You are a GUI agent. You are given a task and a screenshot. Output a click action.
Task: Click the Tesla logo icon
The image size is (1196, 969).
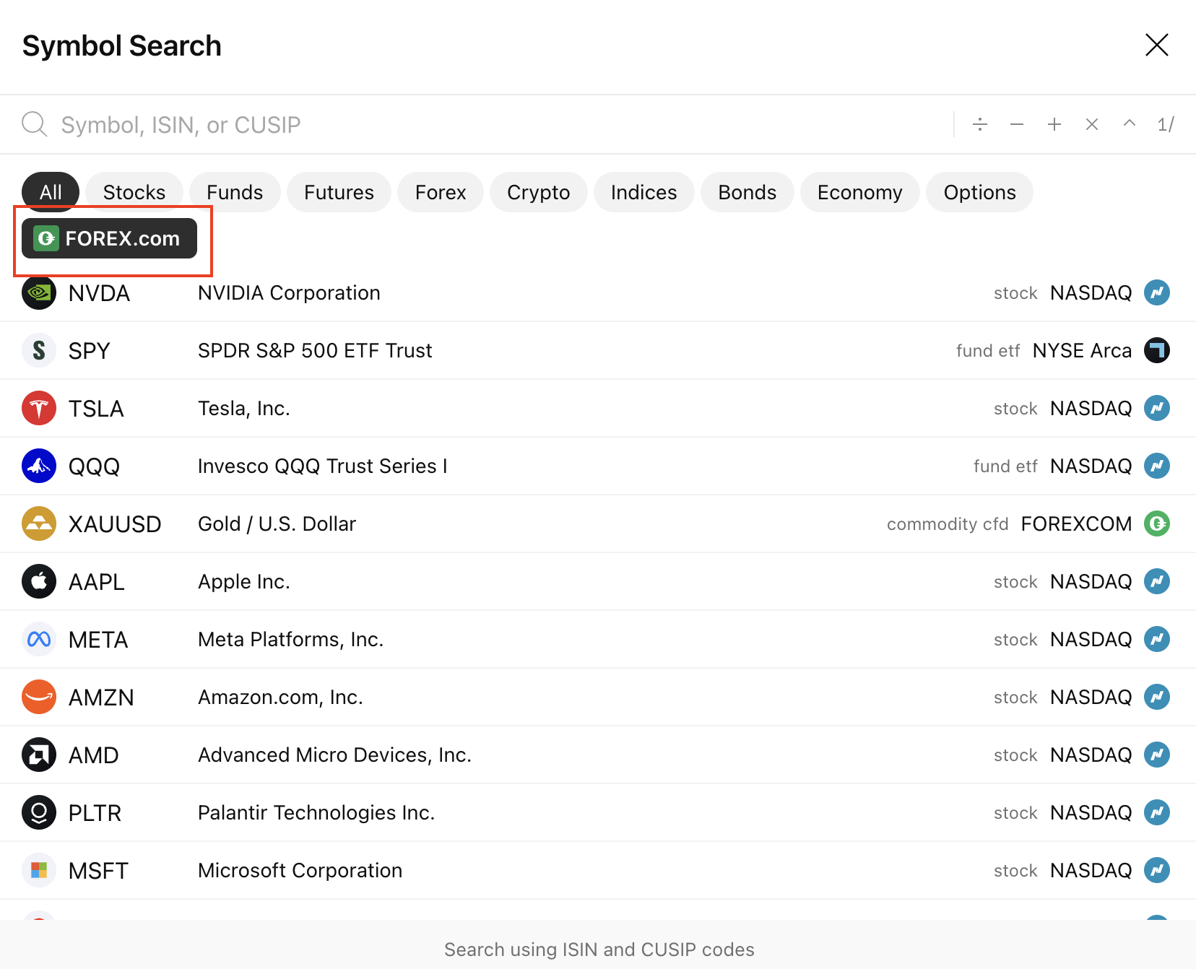(39, 408)
